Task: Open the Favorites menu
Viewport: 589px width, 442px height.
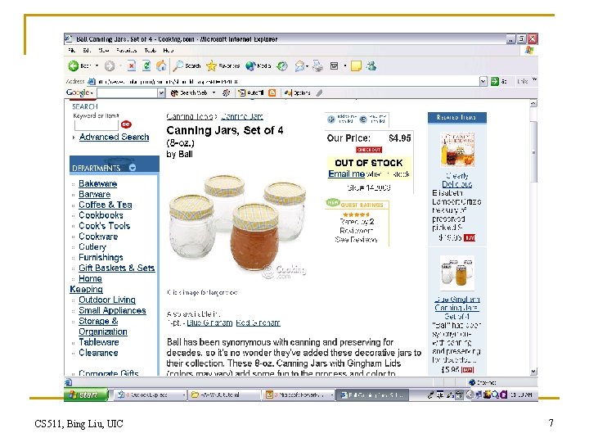Action: (x=126, y=51)
